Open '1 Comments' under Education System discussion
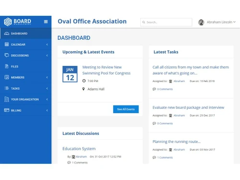 pos(80,163)
